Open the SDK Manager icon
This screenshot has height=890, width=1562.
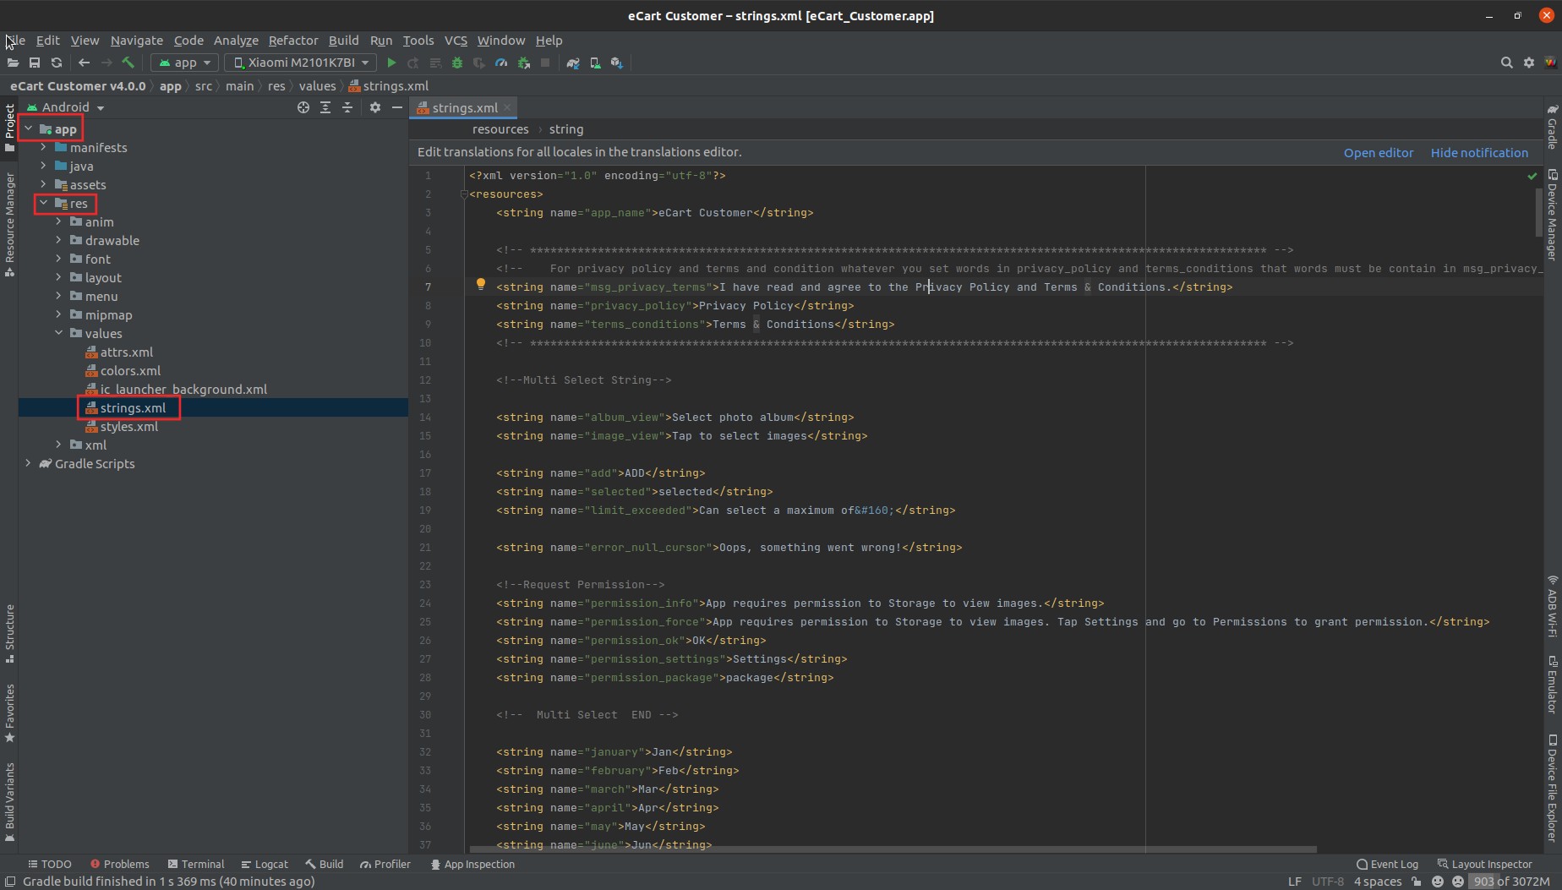616,63
